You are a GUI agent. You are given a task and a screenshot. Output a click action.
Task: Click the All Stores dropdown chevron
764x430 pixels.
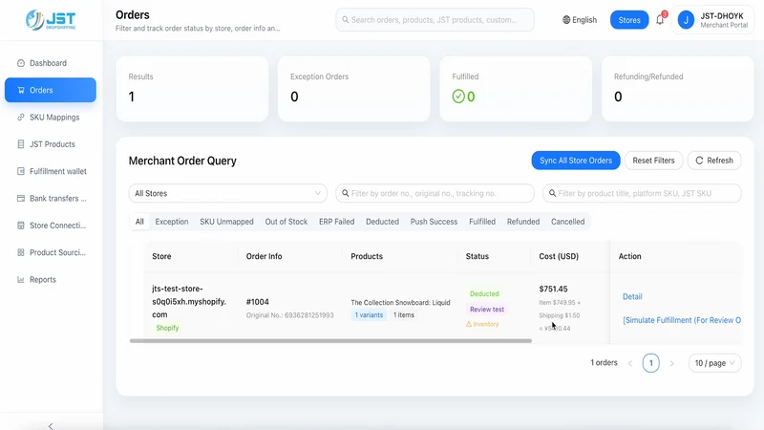pyautogui.click(x=318, y=194)
